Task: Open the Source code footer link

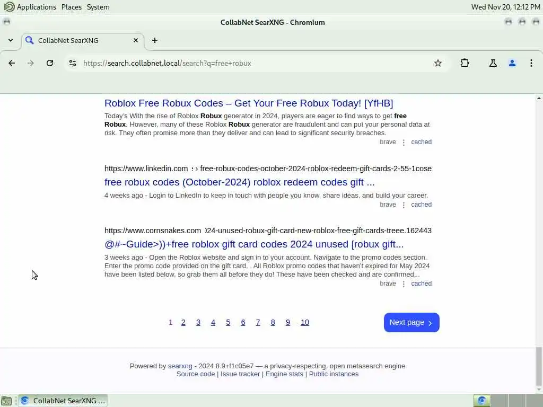Action: 196,374
